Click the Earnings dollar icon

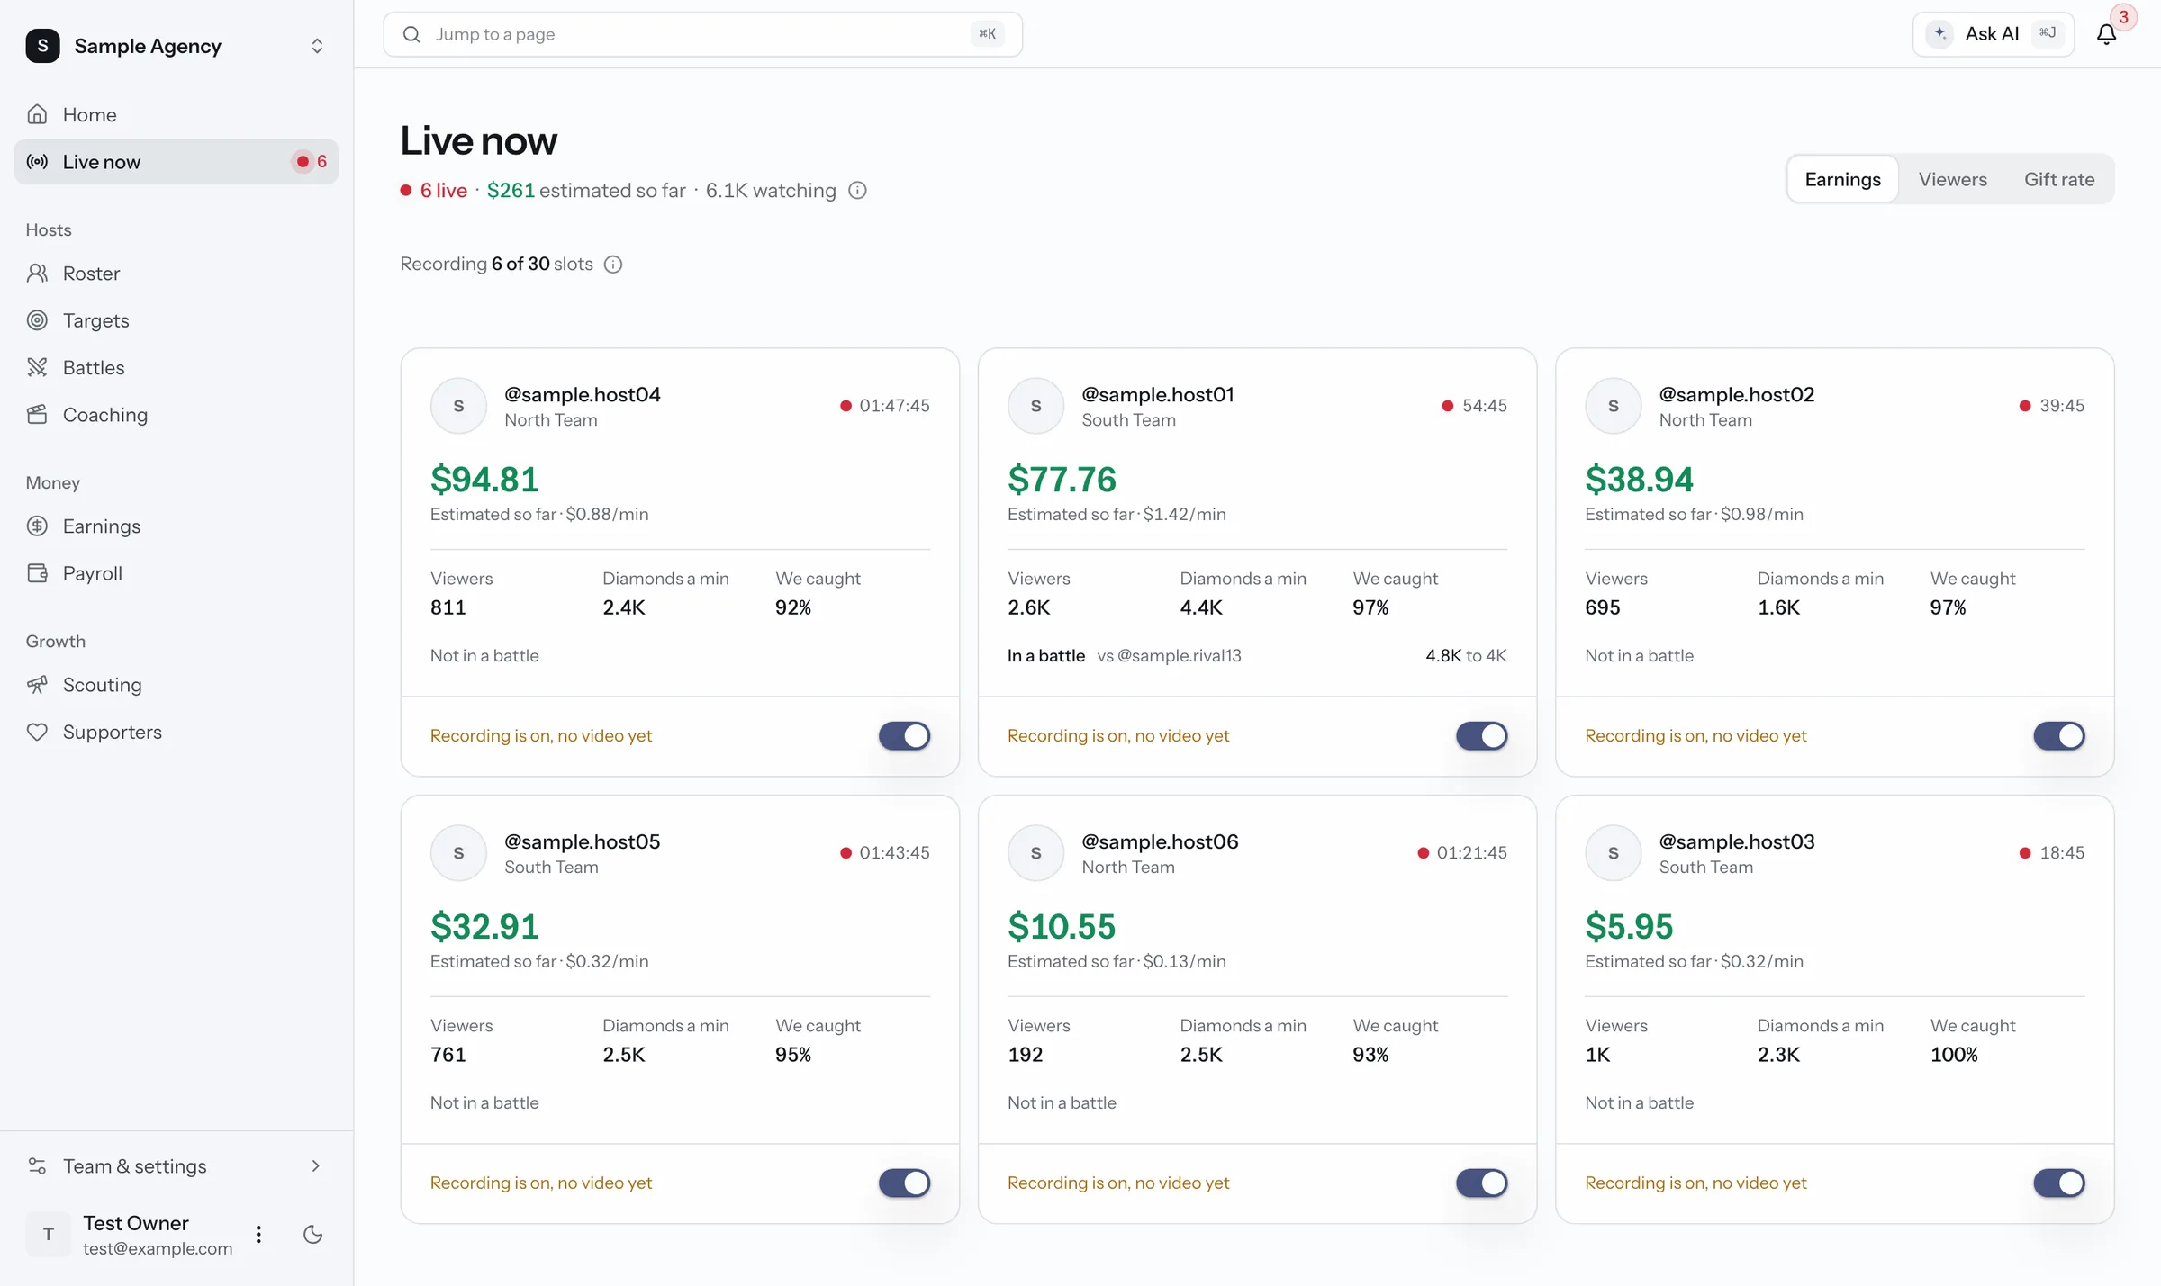coord(37,526)
